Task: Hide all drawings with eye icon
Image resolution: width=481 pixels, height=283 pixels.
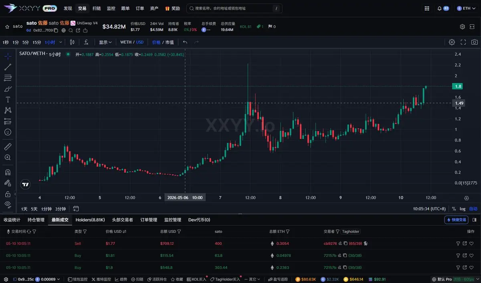Action: click(x=8, y=205)
